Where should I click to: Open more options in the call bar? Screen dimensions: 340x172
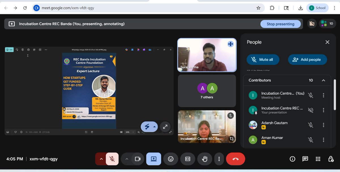tap(219, 159)
